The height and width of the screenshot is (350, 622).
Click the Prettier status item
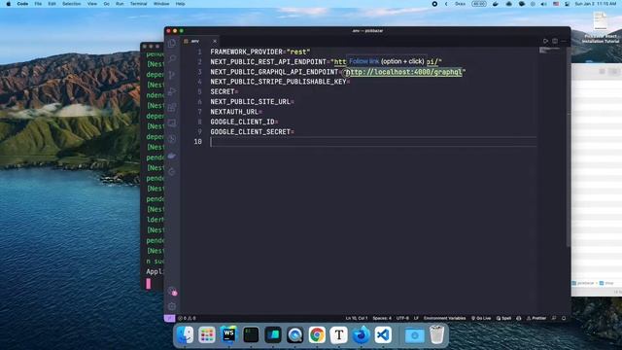[536, 318]
